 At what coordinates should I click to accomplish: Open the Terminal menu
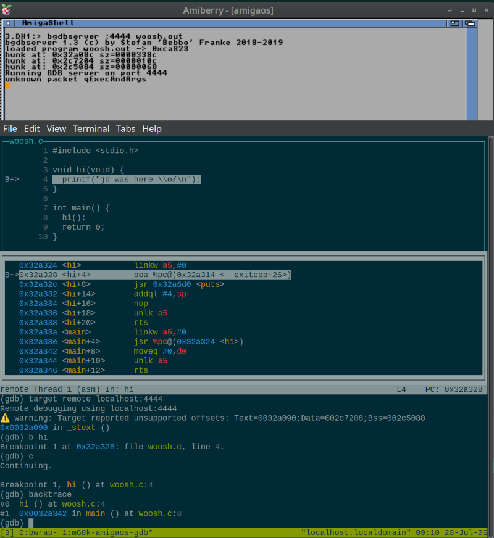(91, 129)
